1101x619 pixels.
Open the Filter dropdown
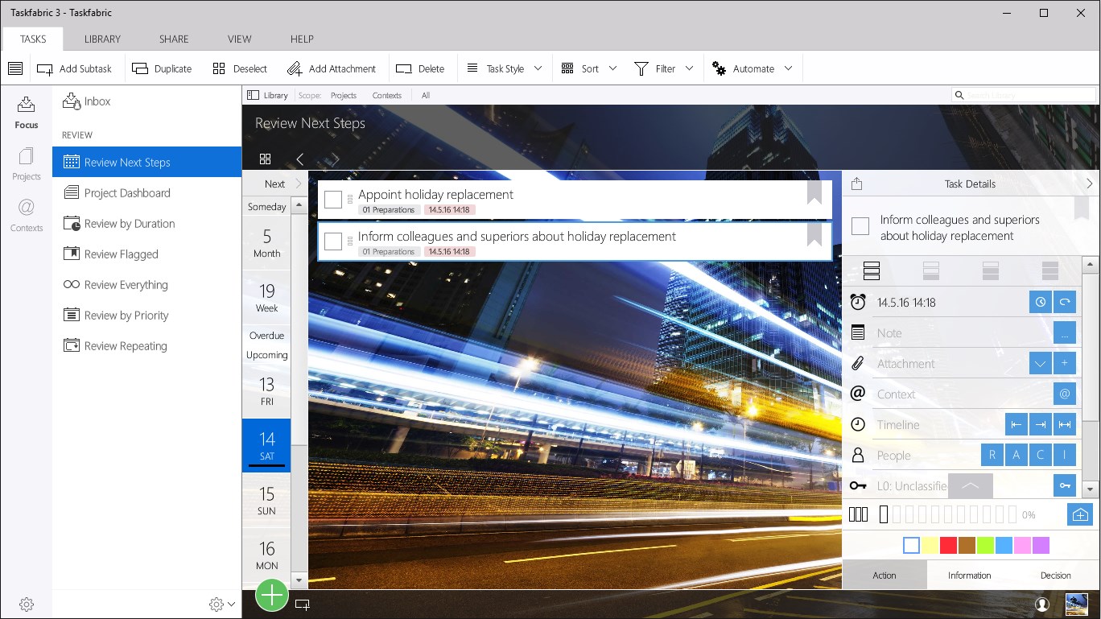point(689,69)
